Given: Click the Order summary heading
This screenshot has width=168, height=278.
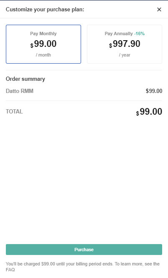Looking at the screenshot, I should point(25,79).
